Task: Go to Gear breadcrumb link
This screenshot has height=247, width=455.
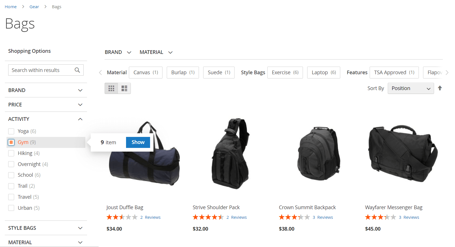Action: coord(34,7)
